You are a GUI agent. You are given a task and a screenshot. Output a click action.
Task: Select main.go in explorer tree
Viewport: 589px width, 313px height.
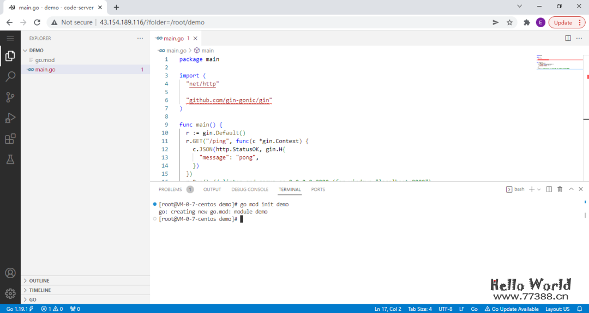pos(86,69)
